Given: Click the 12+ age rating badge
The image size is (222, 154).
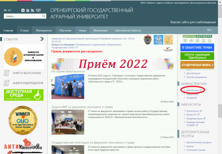Looking at the screenshot, I should point(209,30).
